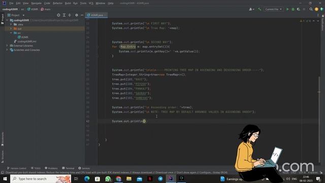Expand External Libraries node

(x=7, y=46)
